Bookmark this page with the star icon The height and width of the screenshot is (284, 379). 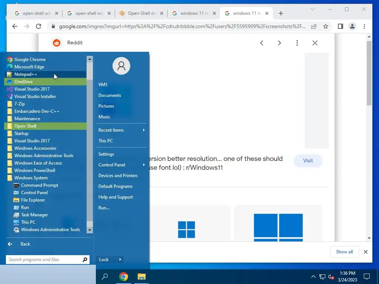(x=326, y=26)
